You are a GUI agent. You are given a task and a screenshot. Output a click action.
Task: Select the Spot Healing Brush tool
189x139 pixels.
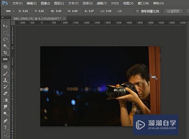(x=5, y=67)
